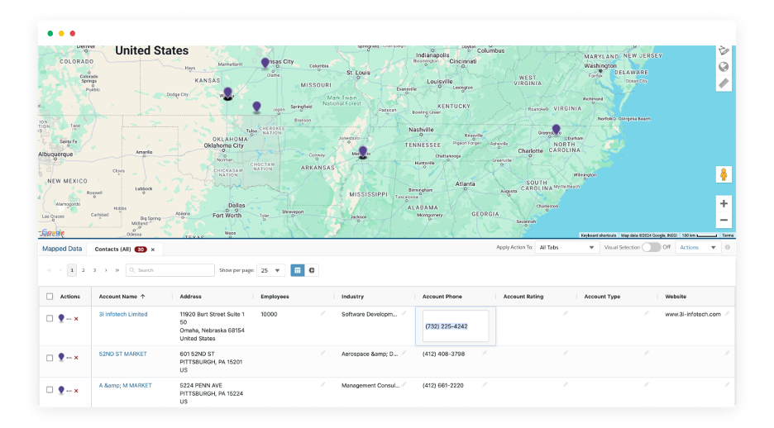Open more options for A & M MARKET
The image size is (774, 428).
pyautogui.click(x=69, y=391)
